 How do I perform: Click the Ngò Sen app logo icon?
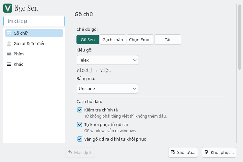(8, 8)
